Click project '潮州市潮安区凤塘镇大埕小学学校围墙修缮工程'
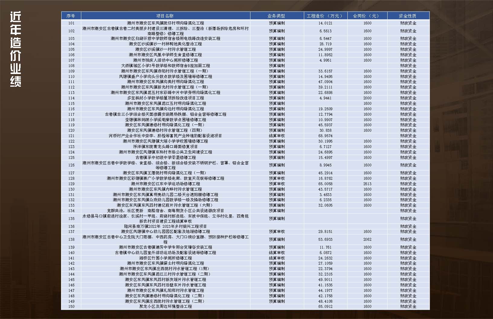This screenshot has width=493, height=319. (x=166, y=141)
